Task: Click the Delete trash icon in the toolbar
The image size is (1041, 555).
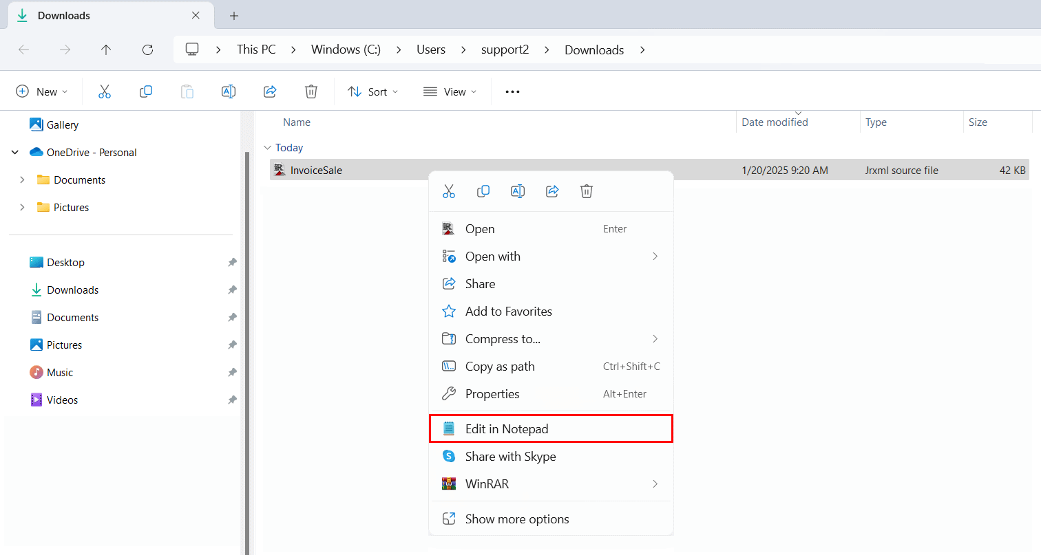Action: (x=311, y=91)
